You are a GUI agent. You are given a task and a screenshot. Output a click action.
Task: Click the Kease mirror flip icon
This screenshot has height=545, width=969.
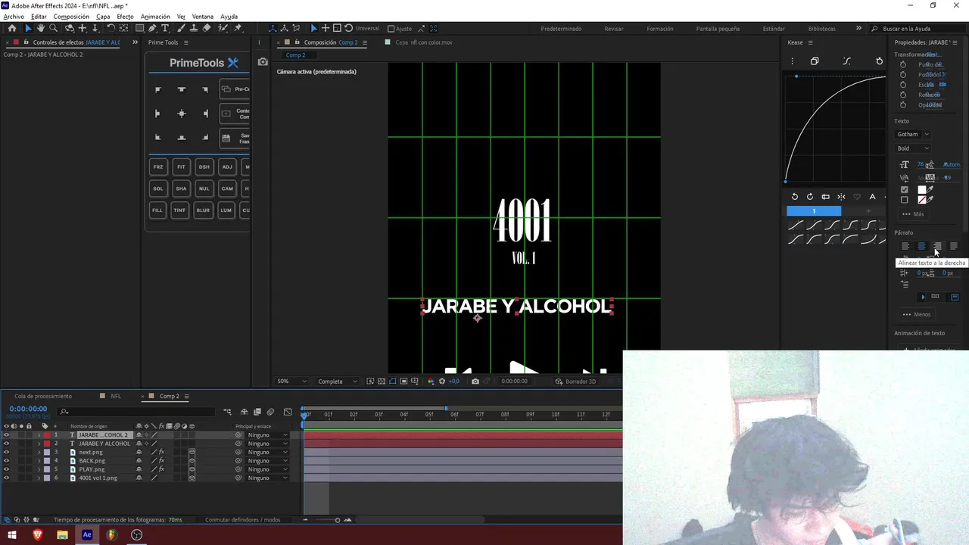[x=841, y=197]
